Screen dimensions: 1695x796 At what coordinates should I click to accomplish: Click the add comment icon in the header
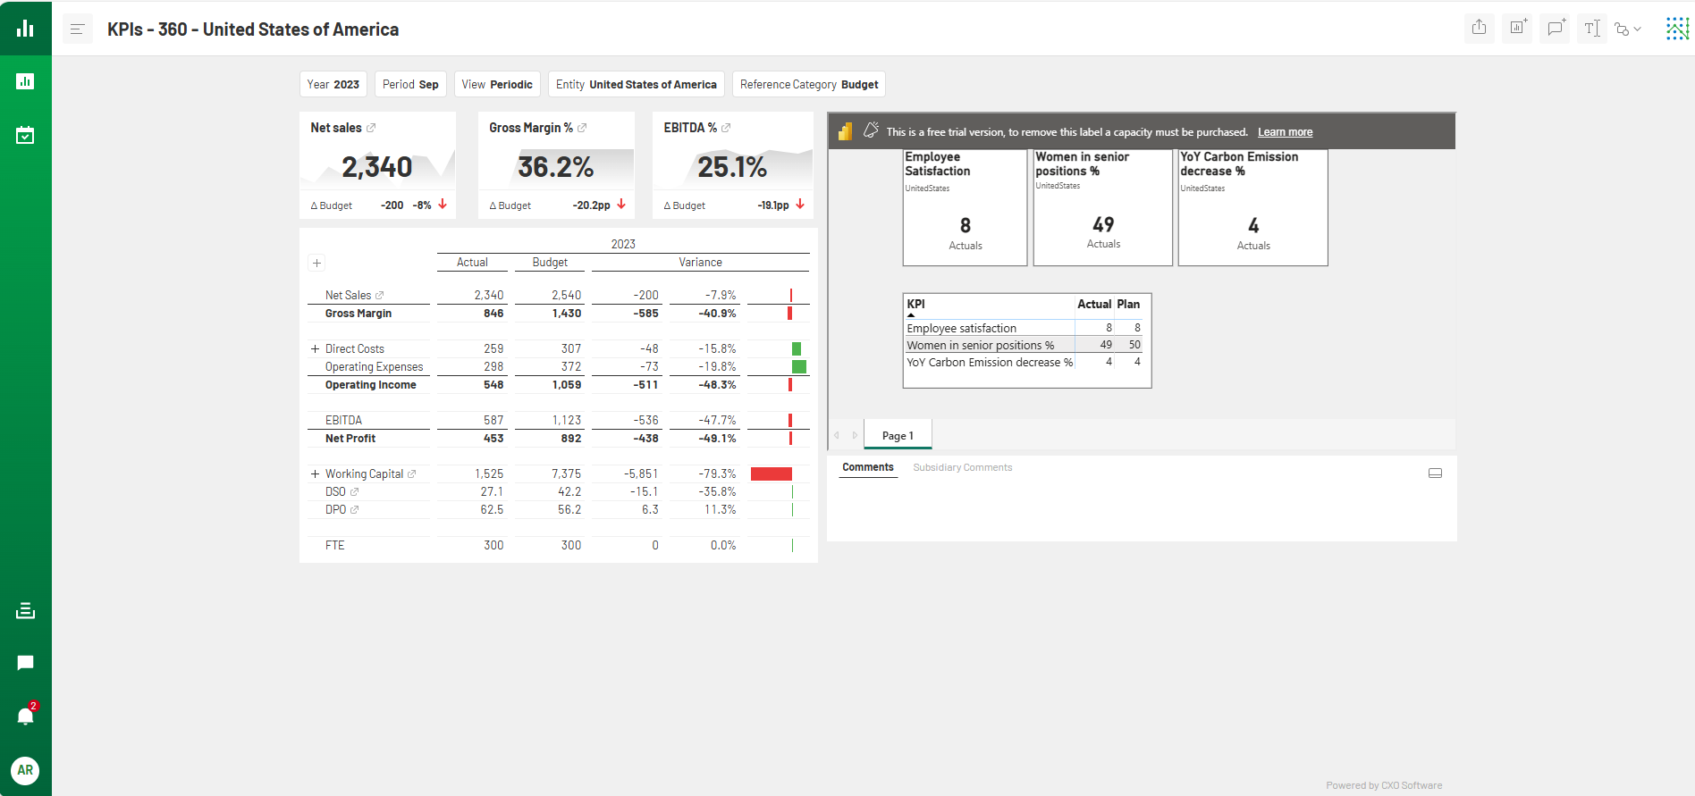tap(1556, 28)
